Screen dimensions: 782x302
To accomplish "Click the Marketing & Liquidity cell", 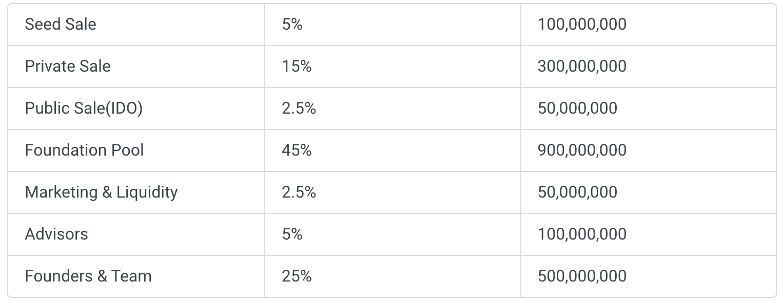I will pyautogui.click(x=101, y=192).
